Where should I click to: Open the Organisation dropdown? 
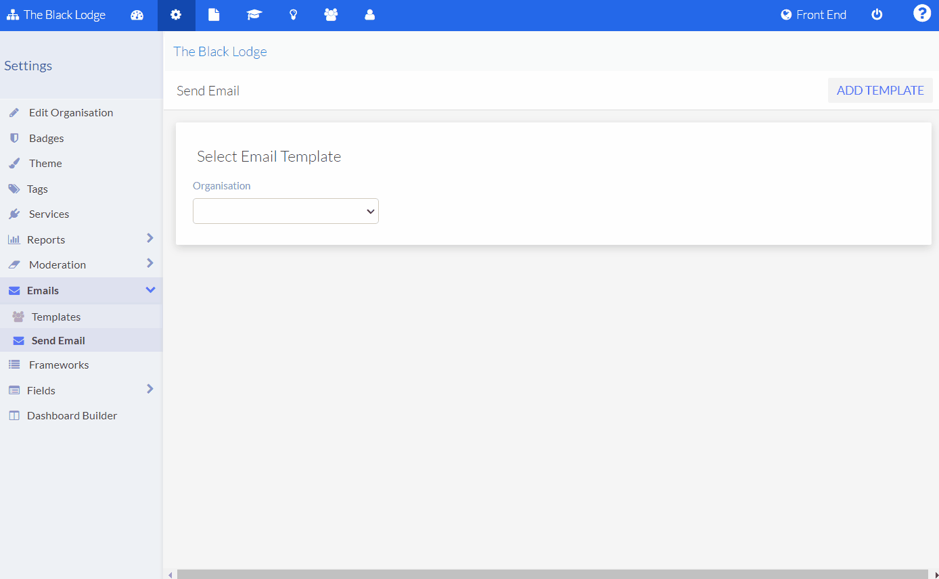tap(285, 211)
